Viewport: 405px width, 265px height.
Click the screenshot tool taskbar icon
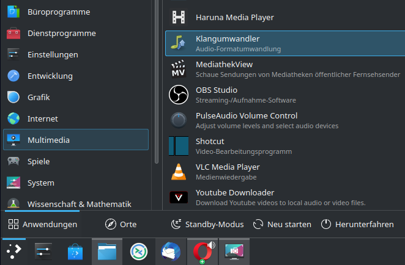(234, 252)
